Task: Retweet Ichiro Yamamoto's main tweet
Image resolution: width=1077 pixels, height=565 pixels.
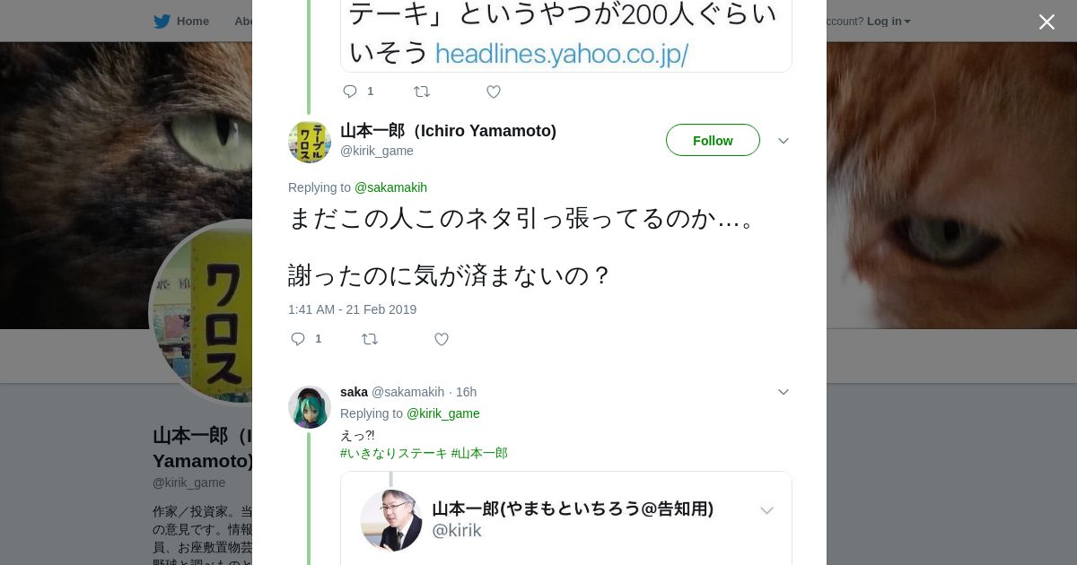Action: (x=370, y=339)
